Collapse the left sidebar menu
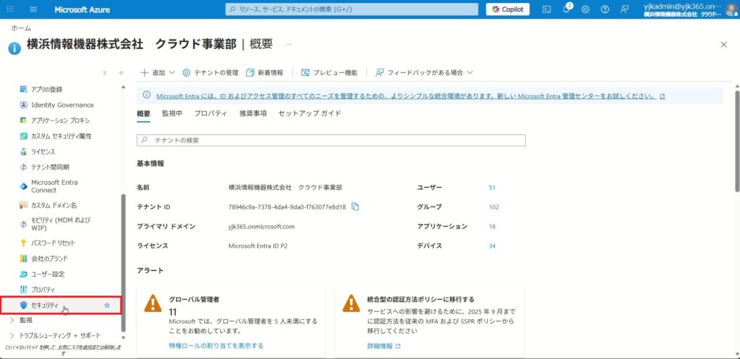The width and height of the screenshot is (740, 359). pyautogui.click(x=121, y=73)
